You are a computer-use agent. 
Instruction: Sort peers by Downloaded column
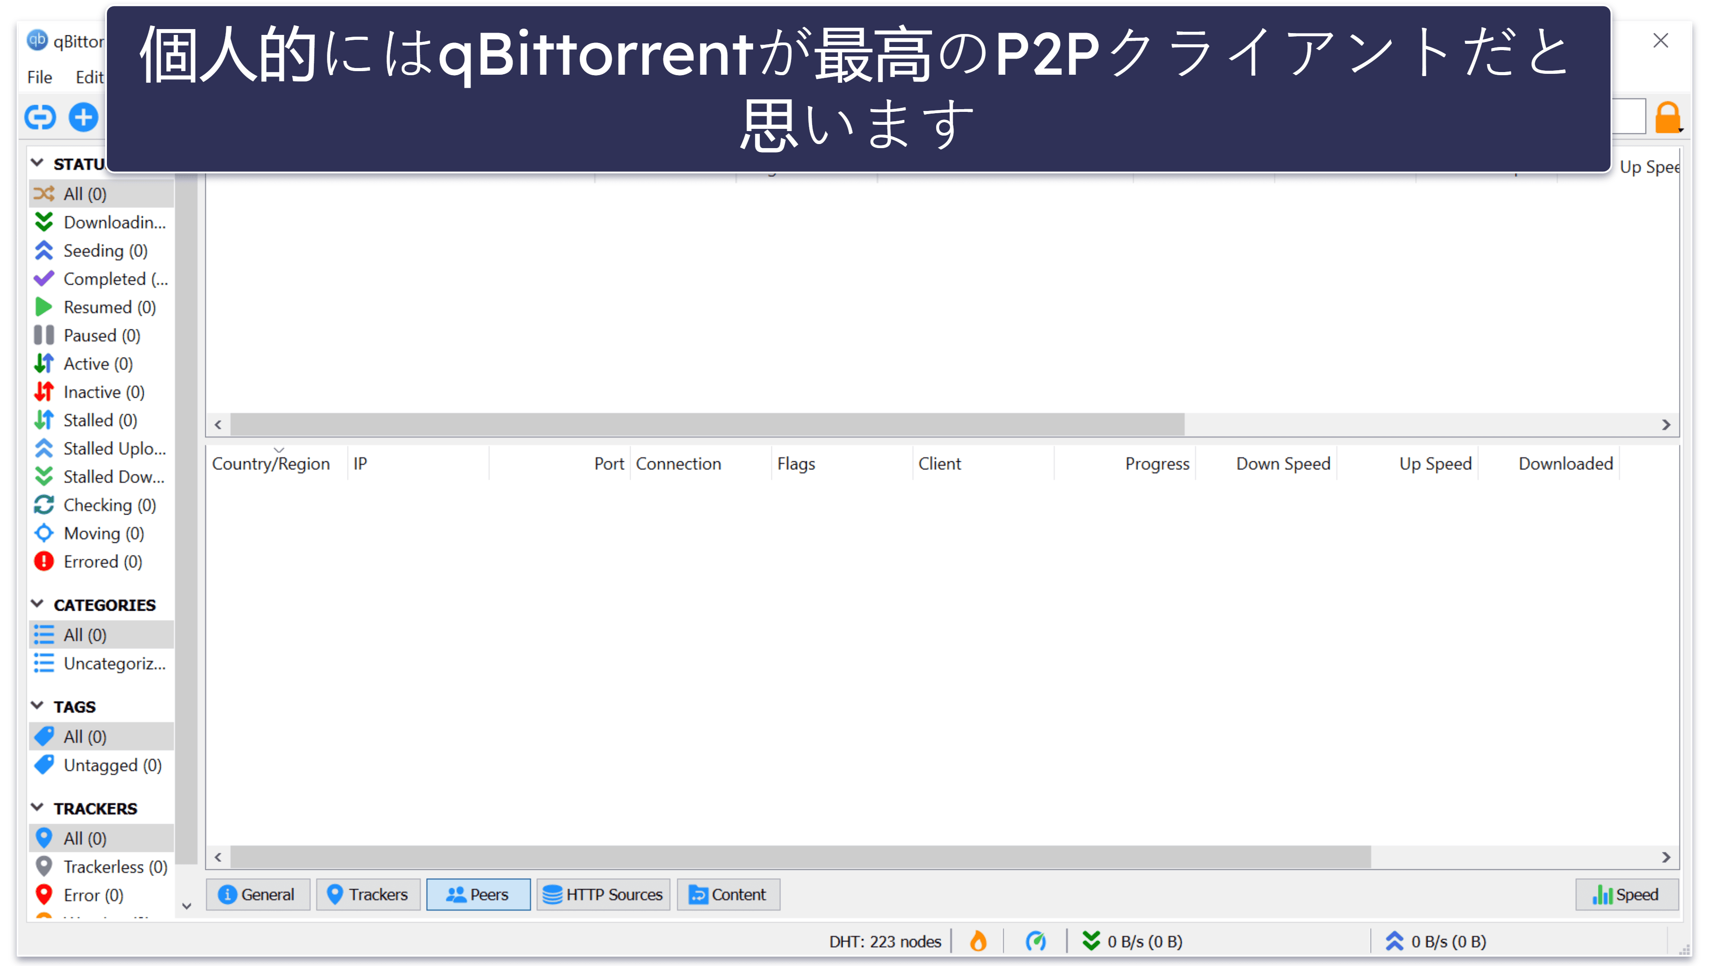tap(1548, 464)
